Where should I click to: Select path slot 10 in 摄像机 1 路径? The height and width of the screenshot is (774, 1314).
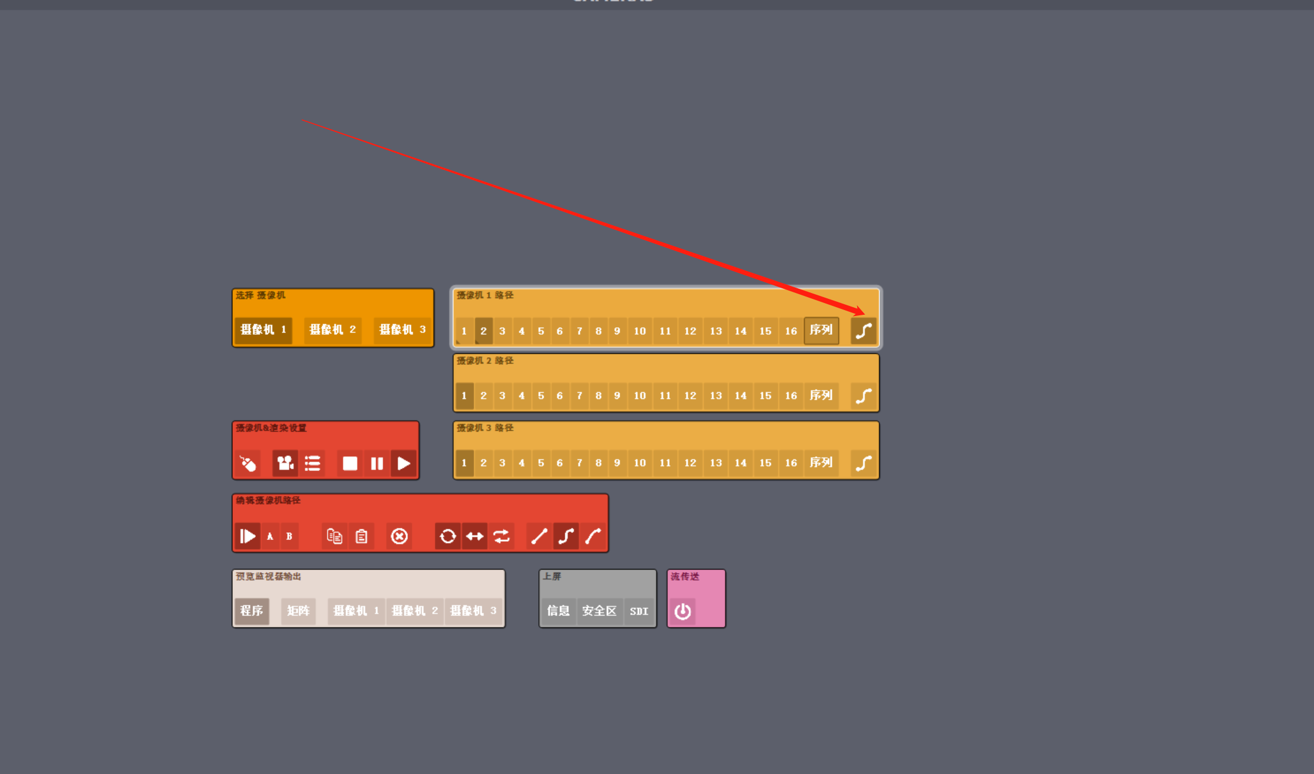(640, 331)
